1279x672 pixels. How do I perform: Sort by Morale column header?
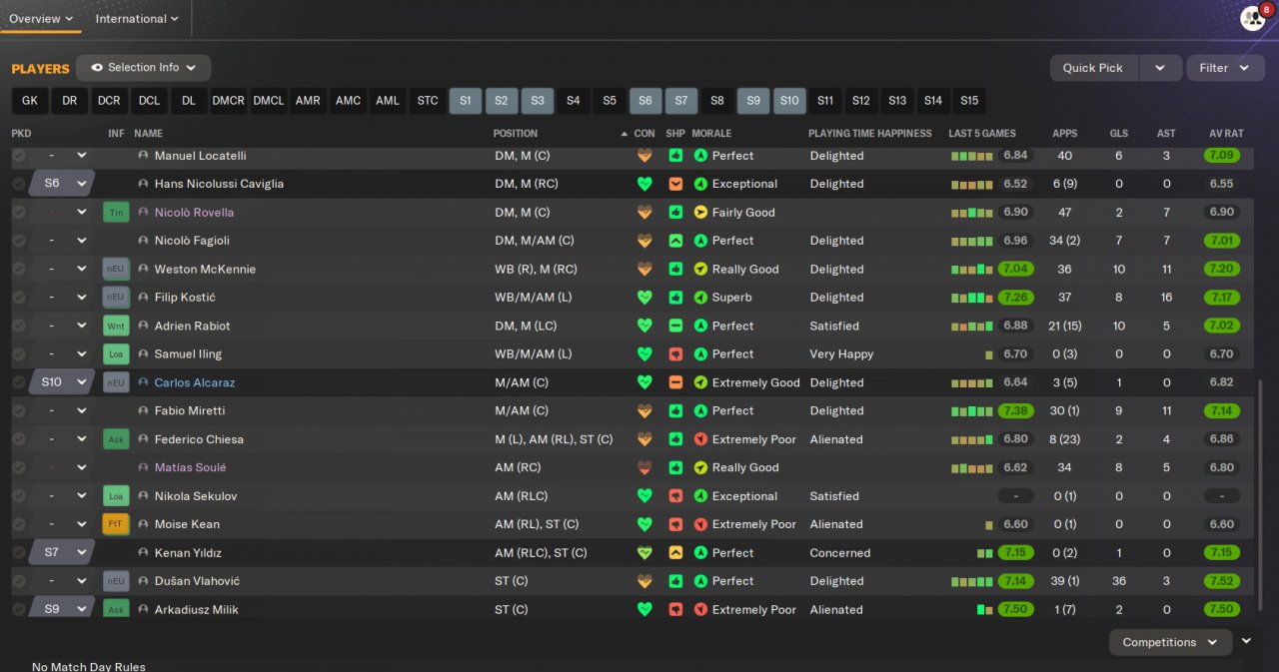pyautogui.click(x=711, y=133)
